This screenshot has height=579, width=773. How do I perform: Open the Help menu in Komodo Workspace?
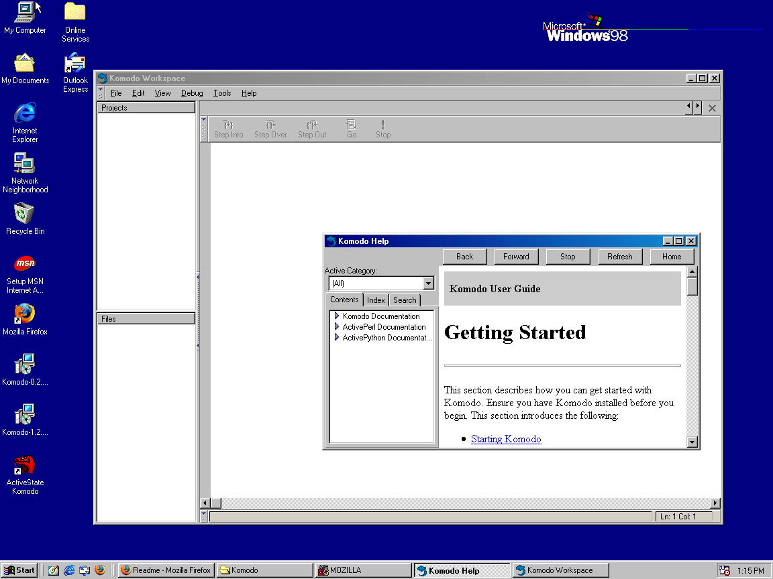(249, 93)
